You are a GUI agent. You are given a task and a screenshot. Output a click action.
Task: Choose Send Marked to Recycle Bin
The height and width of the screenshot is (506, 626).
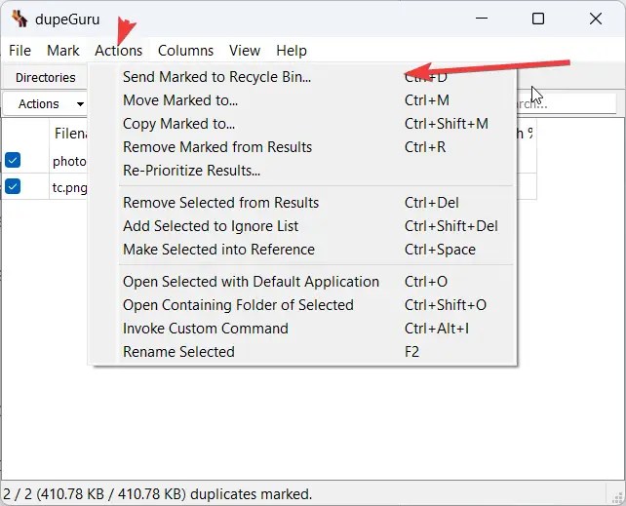[302, 77]
